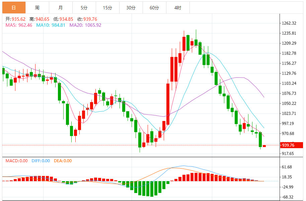Click the DEA:0.00 indicator label
This screenshot has width=306, height=201.
pos(63,161)
